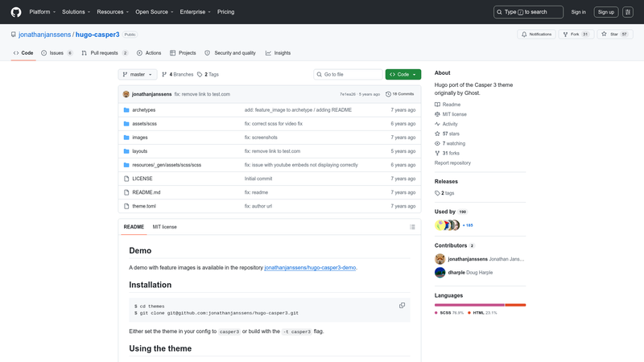Click the eye icon beside 7 watching

point(437,143)
